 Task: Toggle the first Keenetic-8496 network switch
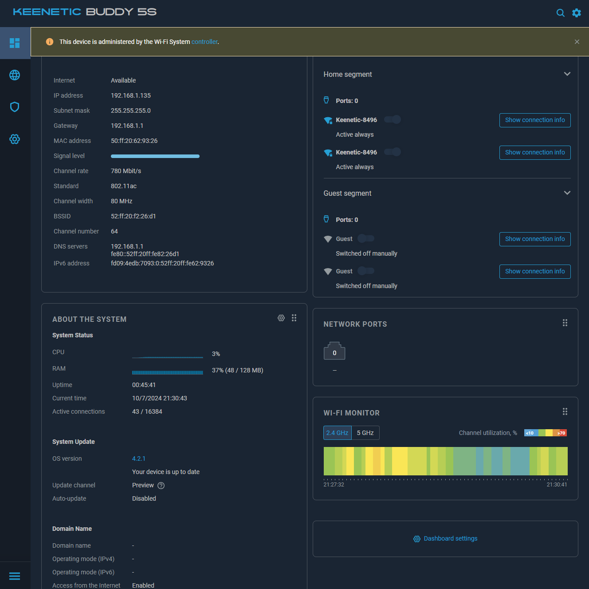(x=392, y=119)
